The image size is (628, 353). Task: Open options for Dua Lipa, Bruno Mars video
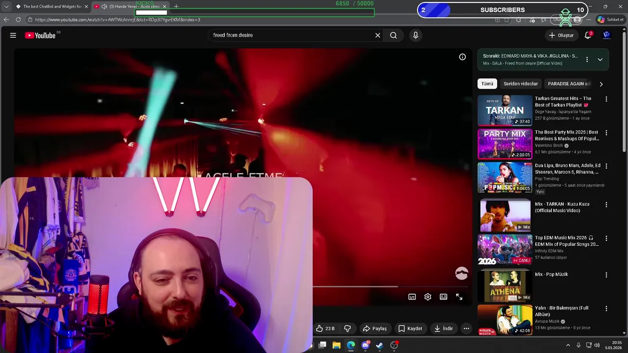click(606, 166)
